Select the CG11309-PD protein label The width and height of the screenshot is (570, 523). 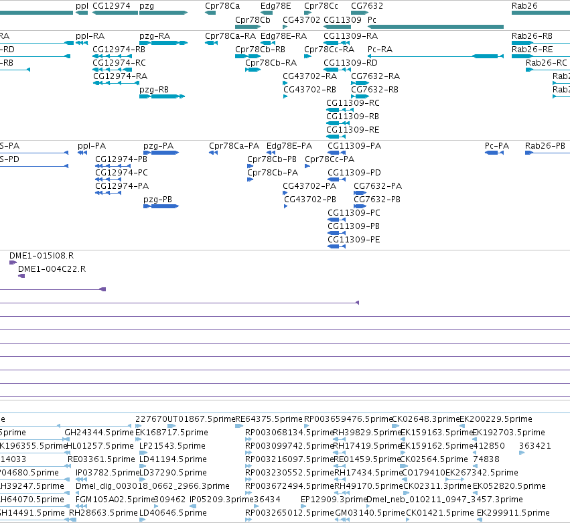click(x=354, y=173)
